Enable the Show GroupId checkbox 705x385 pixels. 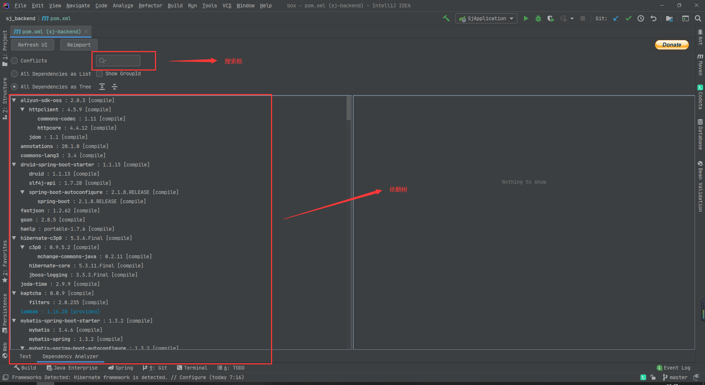click(99, 74)
